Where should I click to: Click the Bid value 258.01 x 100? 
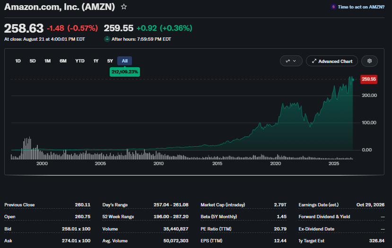click(x=76, y=229)
